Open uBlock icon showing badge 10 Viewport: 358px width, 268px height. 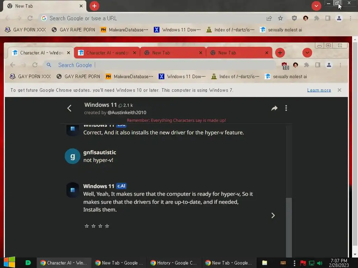coord(285,66)
